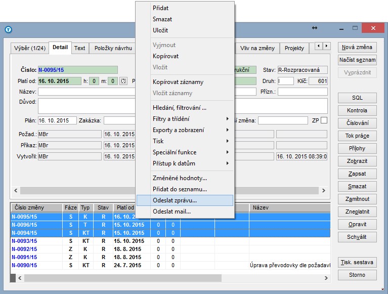Viewport: 388px width, 294px height.
Task: Click the Stav column header
Action: [x=103, y=207]
